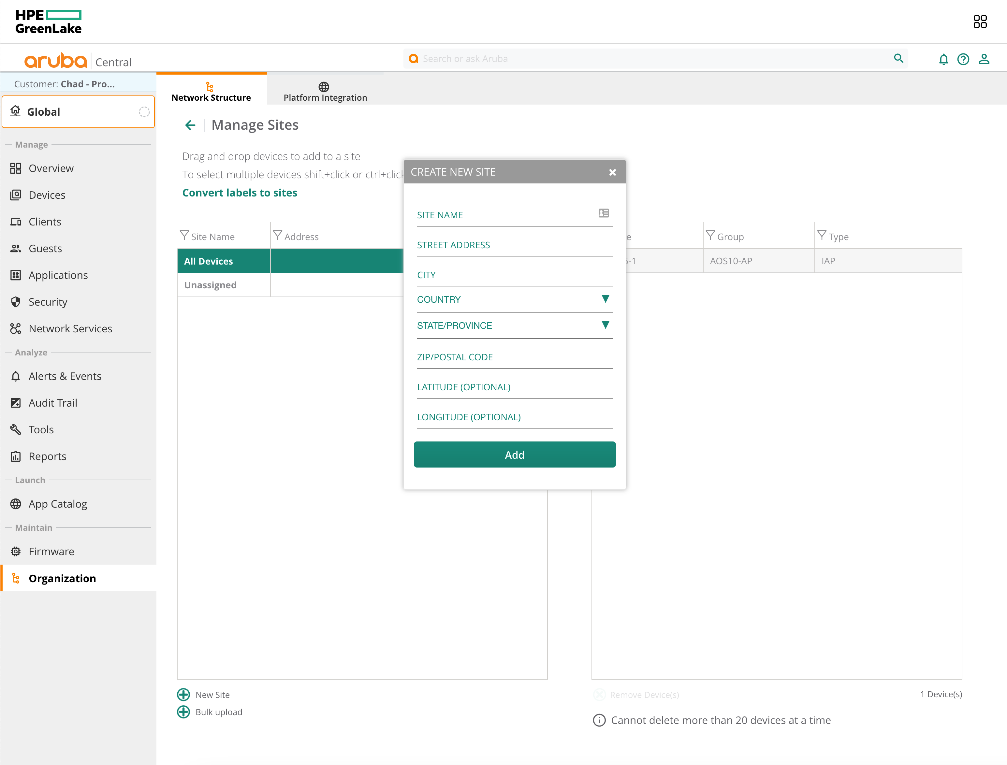Open Convert labels to sites link
1007x765 pixels.
[x=240, y=193]
